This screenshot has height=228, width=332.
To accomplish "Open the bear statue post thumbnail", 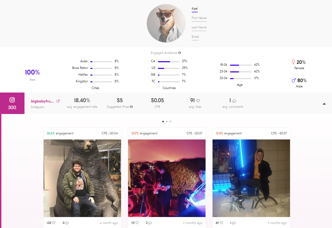I will 82,178.
